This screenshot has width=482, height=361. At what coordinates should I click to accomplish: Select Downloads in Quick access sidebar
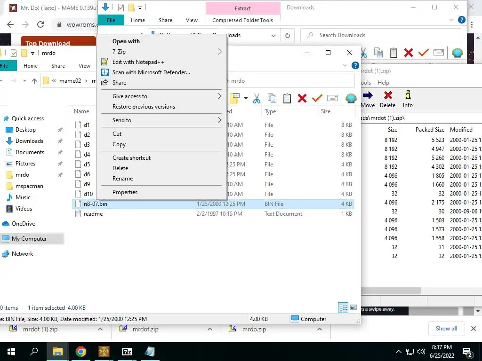point(29,141)
